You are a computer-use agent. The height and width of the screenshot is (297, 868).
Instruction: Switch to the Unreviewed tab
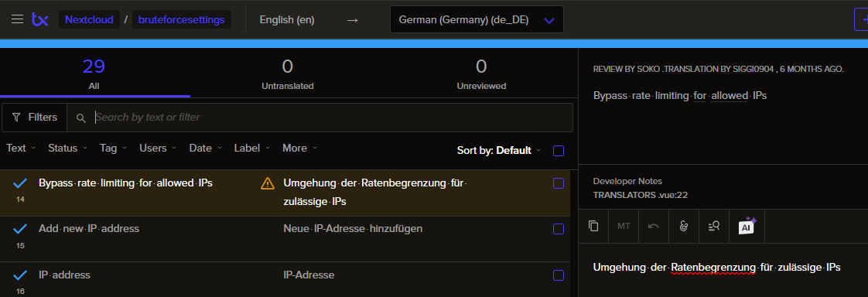tap(481, 74)
